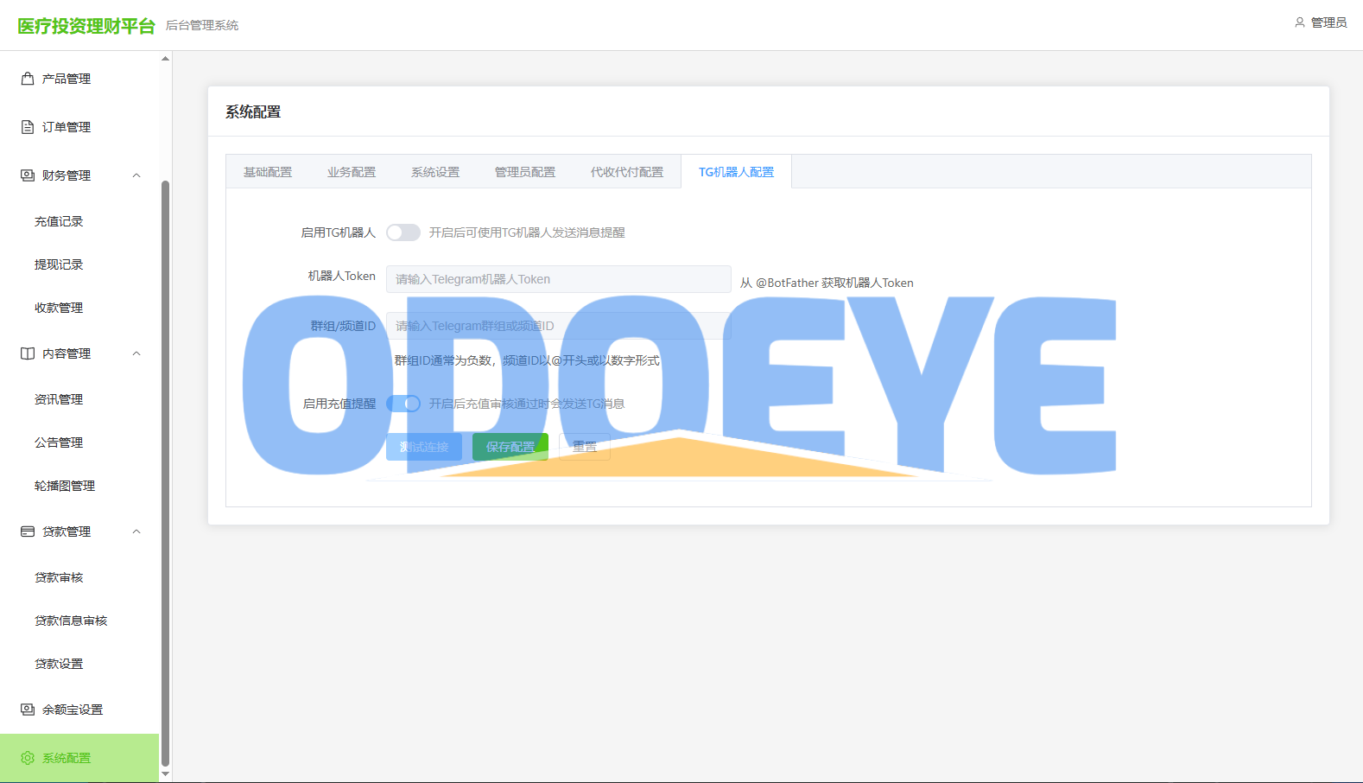Viewport: 1363px width, 783px height.
Task: Click the 贷款管理 card icon
Action: [x=28, y=532]
